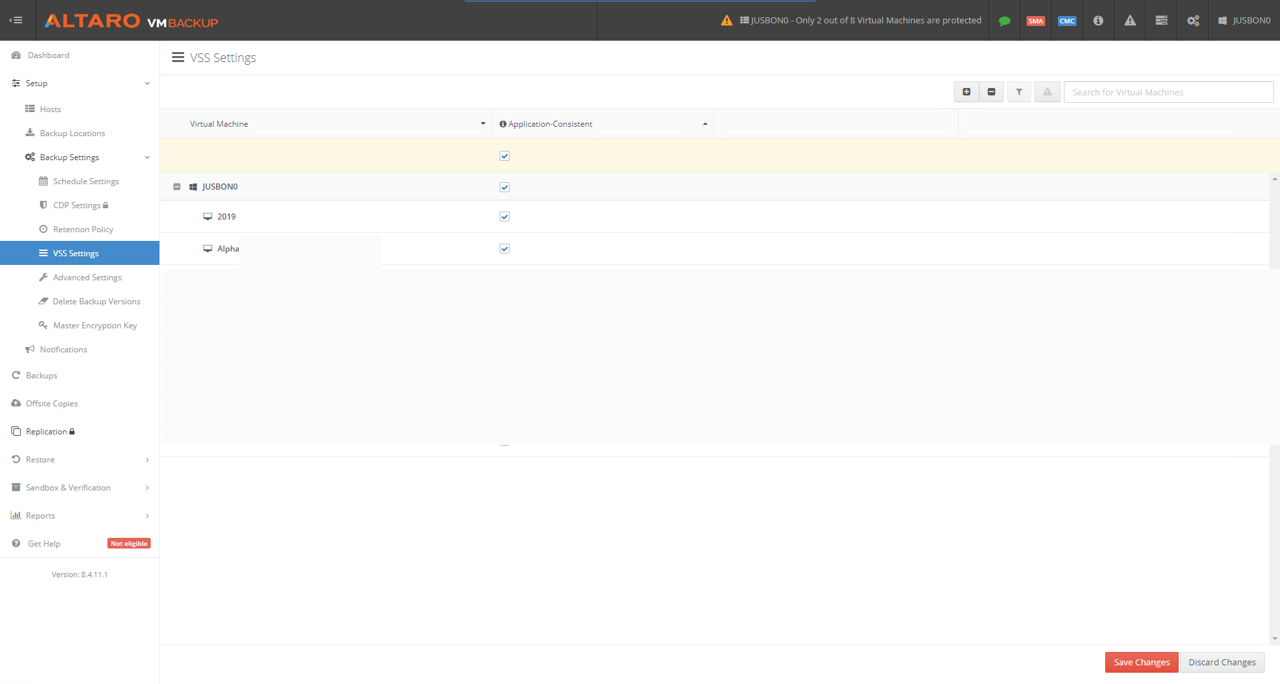
Task: Open the information circle icon in header
Action: click(1099, 21)
